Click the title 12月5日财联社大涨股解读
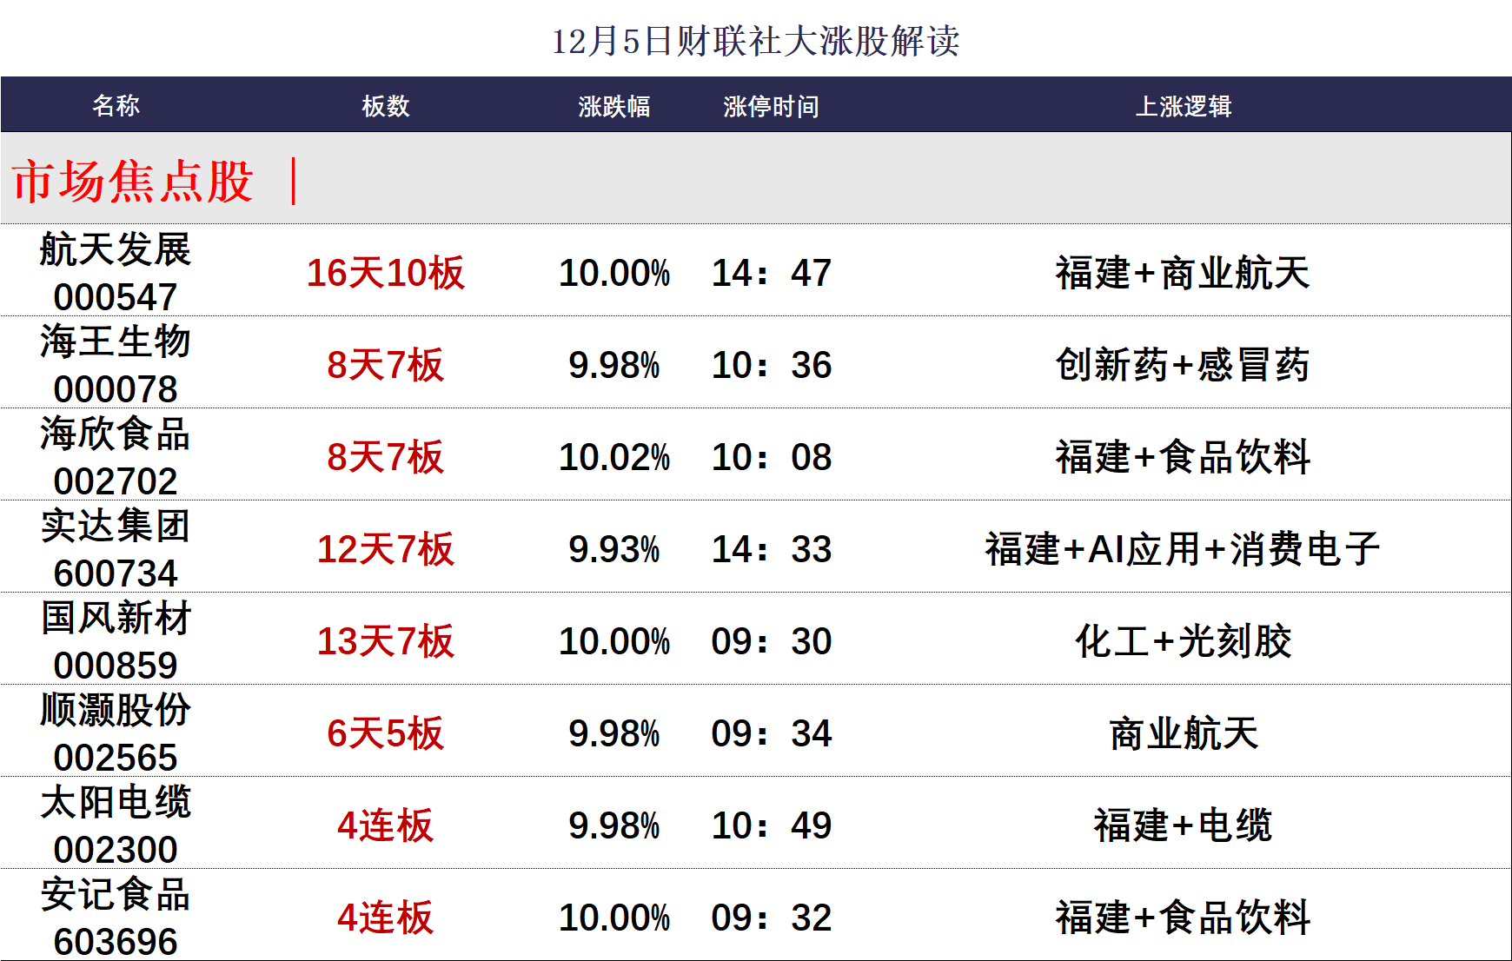Screen dimensions: 1512x961 pyautogui.click(x=756, y=38)
